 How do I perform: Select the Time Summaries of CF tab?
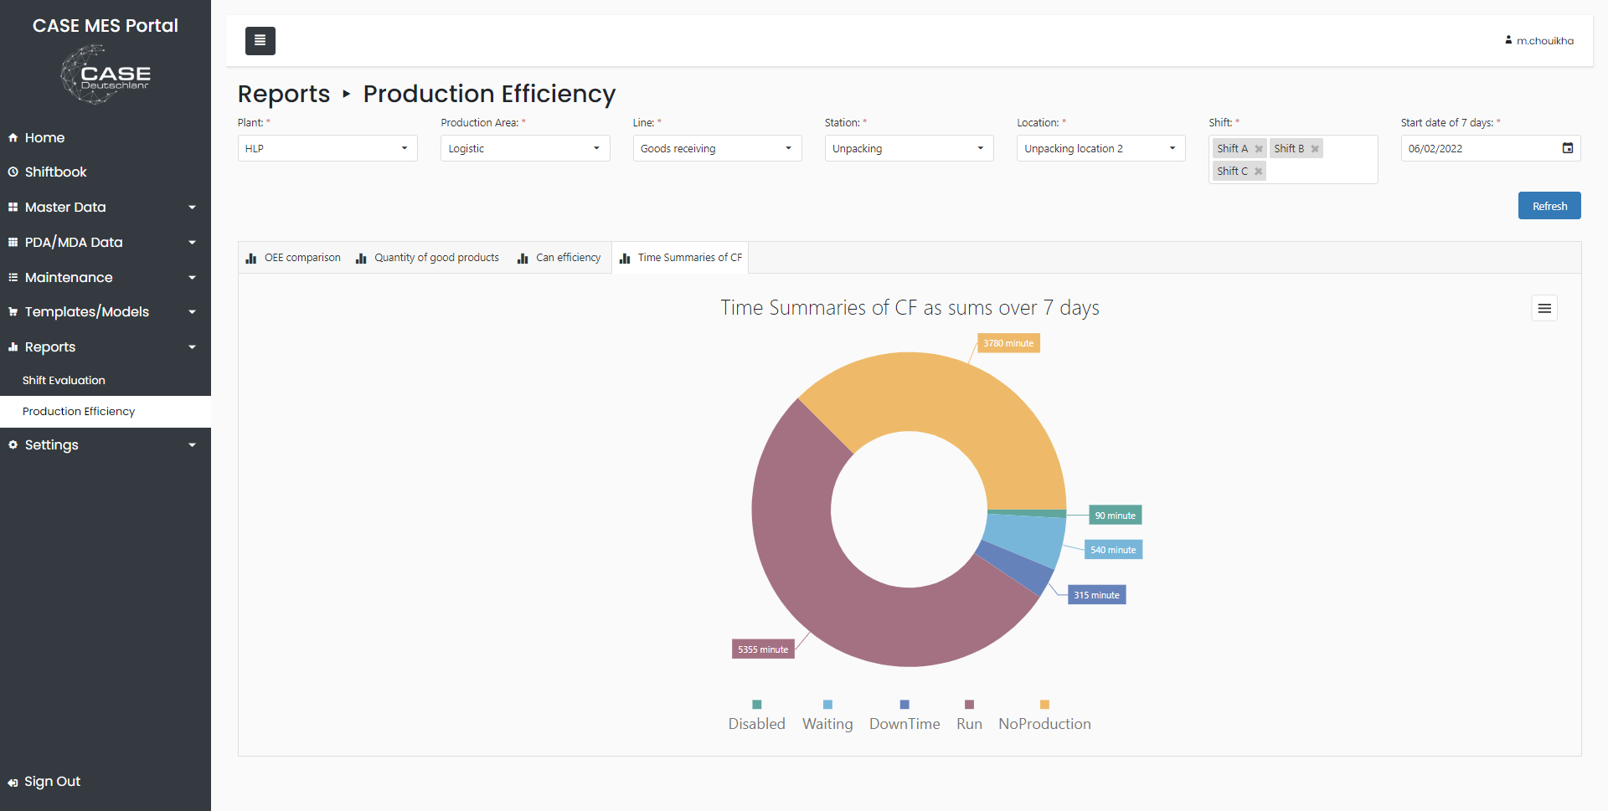(680, 258)
